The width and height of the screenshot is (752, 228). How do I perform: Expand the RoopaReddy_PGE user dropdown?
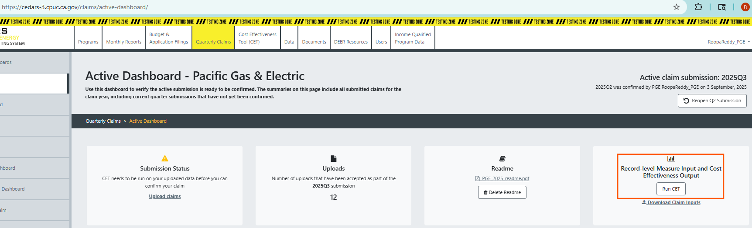(729, 42)
